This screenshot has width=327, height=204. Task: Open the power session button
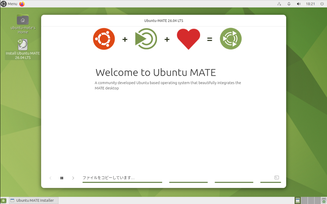322,4
